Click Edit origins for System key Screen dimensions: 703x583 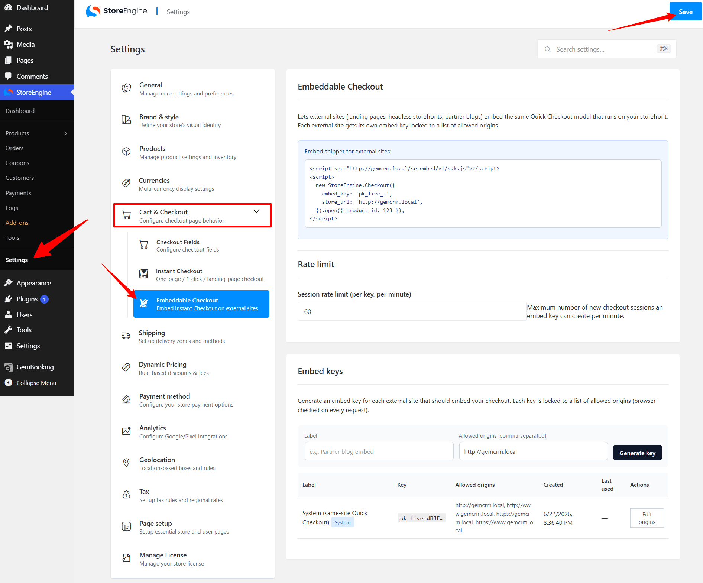click(647, 518)
